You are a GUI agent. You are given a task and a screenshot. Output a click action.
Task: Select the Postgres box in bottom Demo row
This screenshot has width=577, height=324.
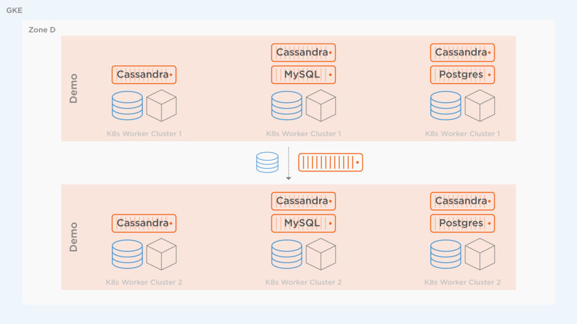[462, 223]
